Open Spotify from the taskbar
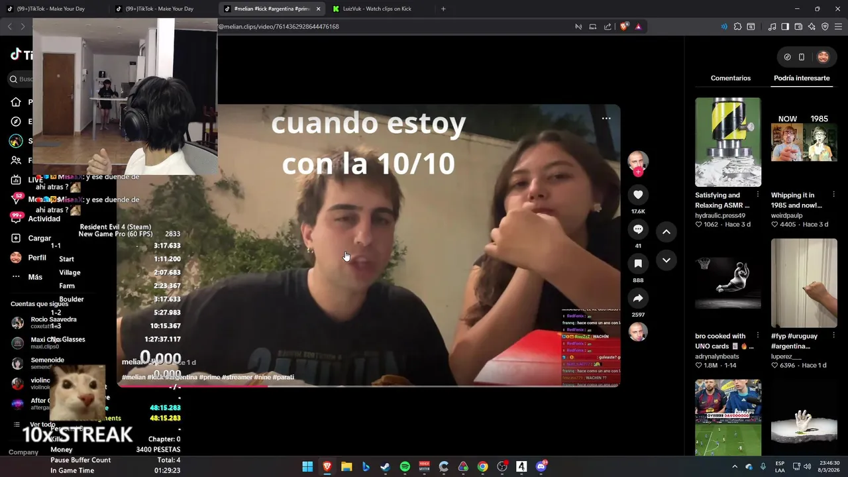Viewport: 848px width, 477px height. (x=405, y=466)
